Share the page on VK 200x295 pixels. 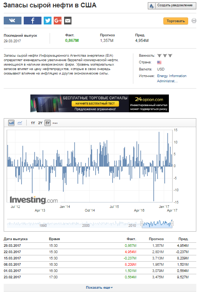coord(13,20)
